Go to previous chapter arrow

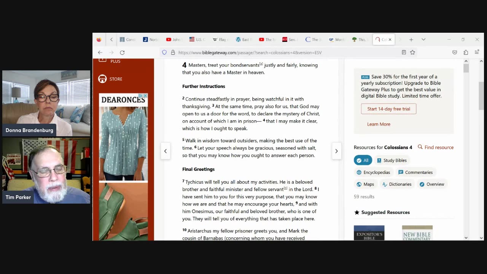tap(166, 151)
